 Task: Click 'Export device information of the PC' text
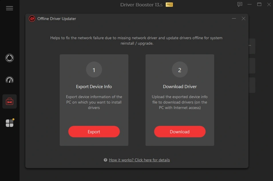[94, 102]
